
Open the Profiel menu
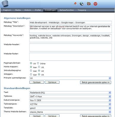(38, 10)
